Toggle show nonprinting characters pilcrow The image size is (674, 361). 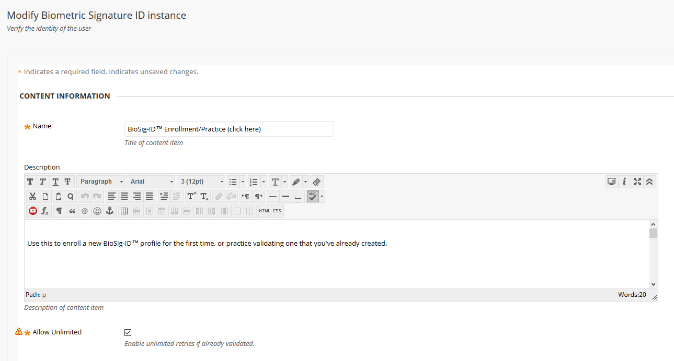[59, 211]
